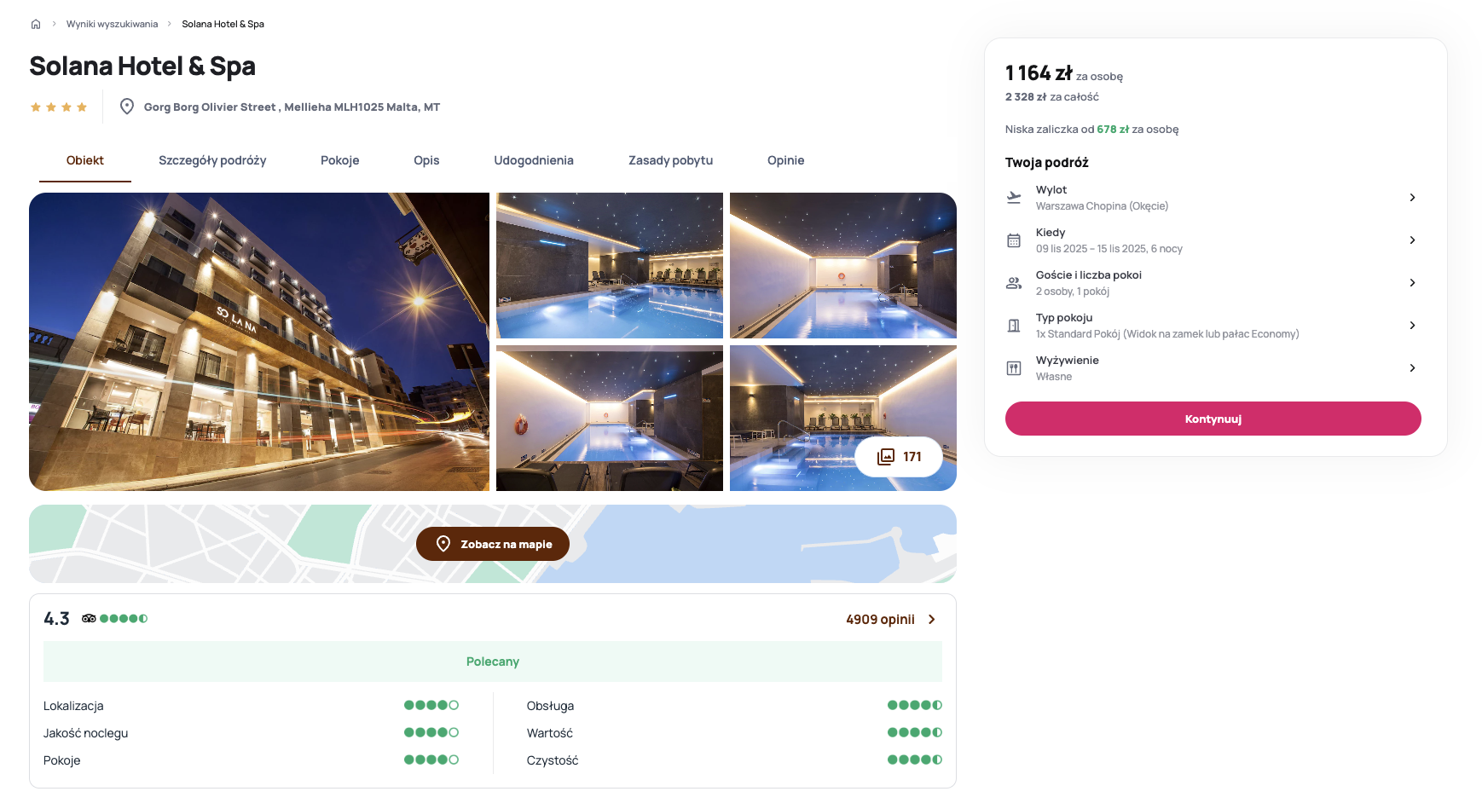Open the Pokoje tab
This screenshot has height=803, width=1482.
click(340, 160)
